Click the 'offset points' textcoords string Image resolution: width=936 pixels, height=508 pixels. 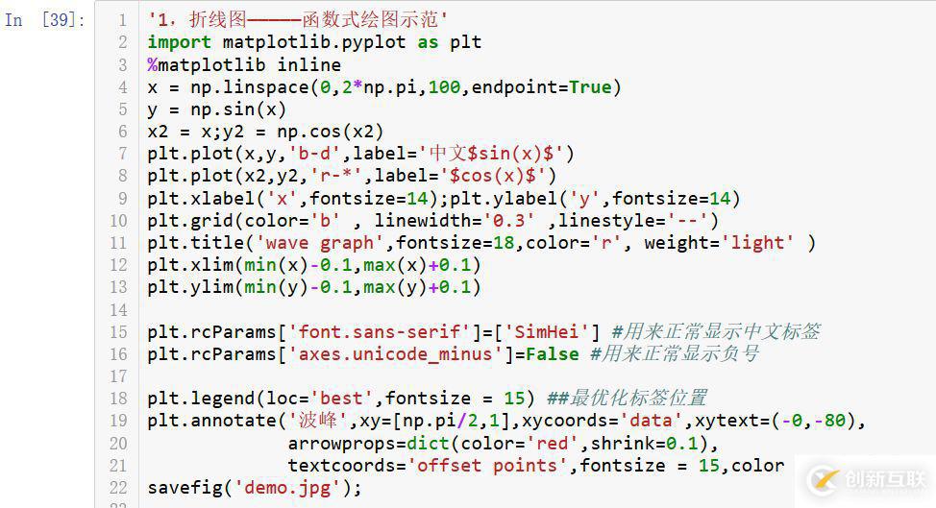click(487, 465)
